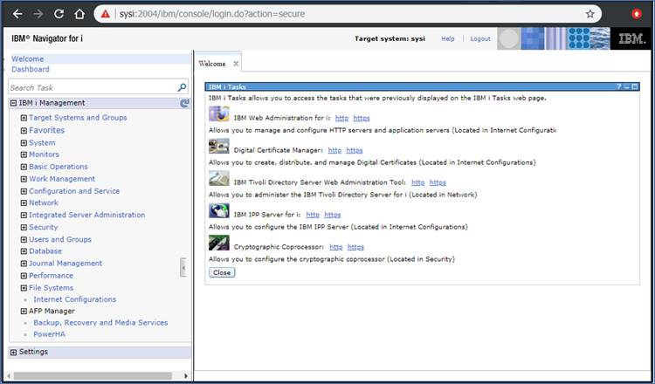Image resolution: width=655 pixels, height=384 pixels.
Task: Click the Cryptographic Coprocessor icon
Action: tap(219, 243)
